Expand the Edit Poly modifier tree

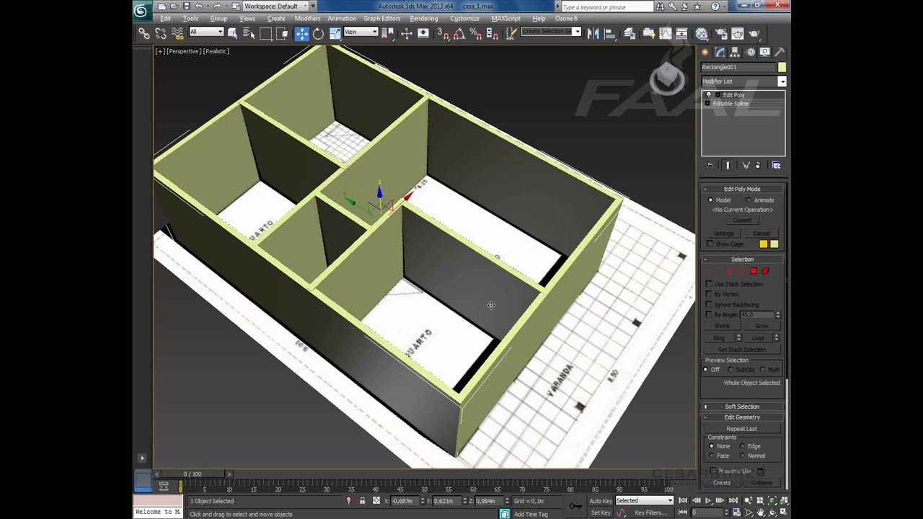(717, 94)
